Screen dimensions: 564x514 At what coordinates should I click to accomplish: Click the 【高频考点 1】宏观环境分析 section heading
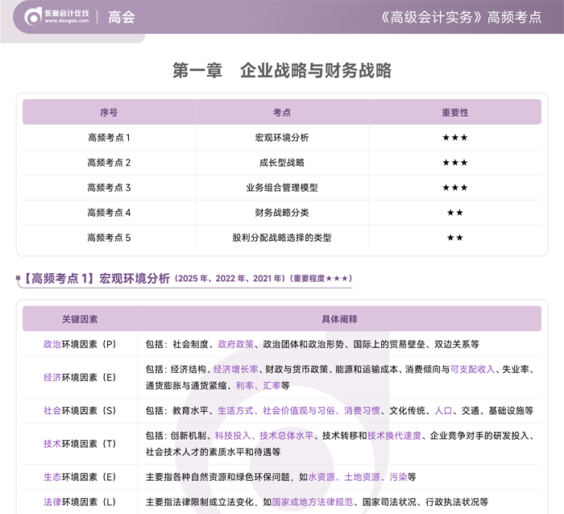96,279
